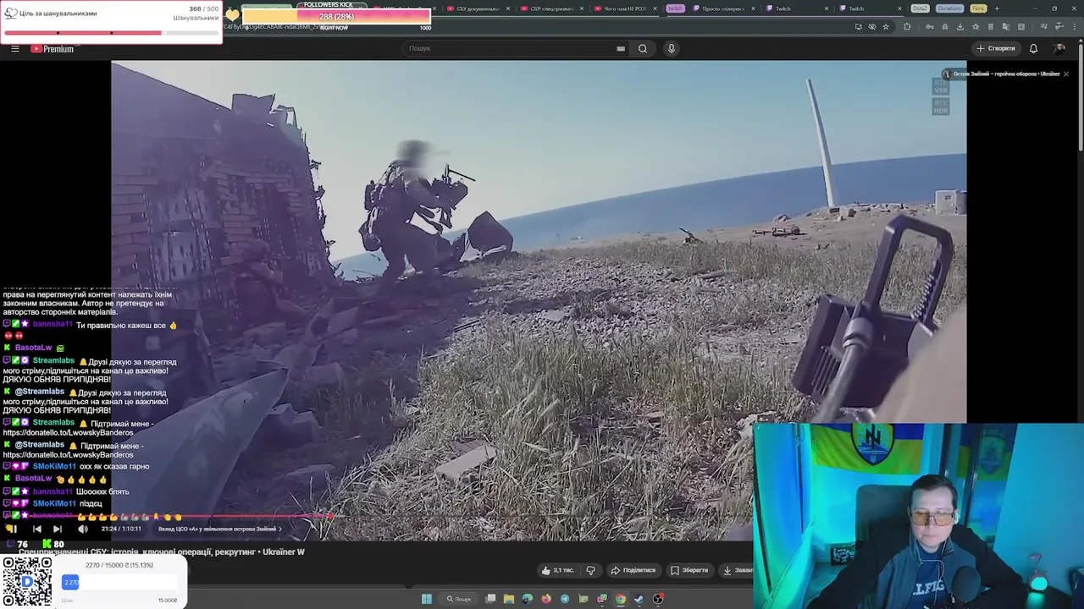Screen dimensions: 1084x609
Task: Open the YouTube hamburger guide menu
Action: coord(14,48)
